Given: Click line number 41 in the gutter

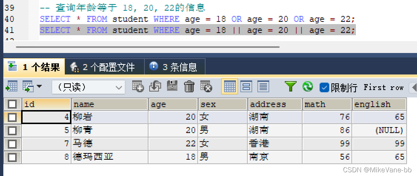Looking at the screenshot, I should 10,30.
